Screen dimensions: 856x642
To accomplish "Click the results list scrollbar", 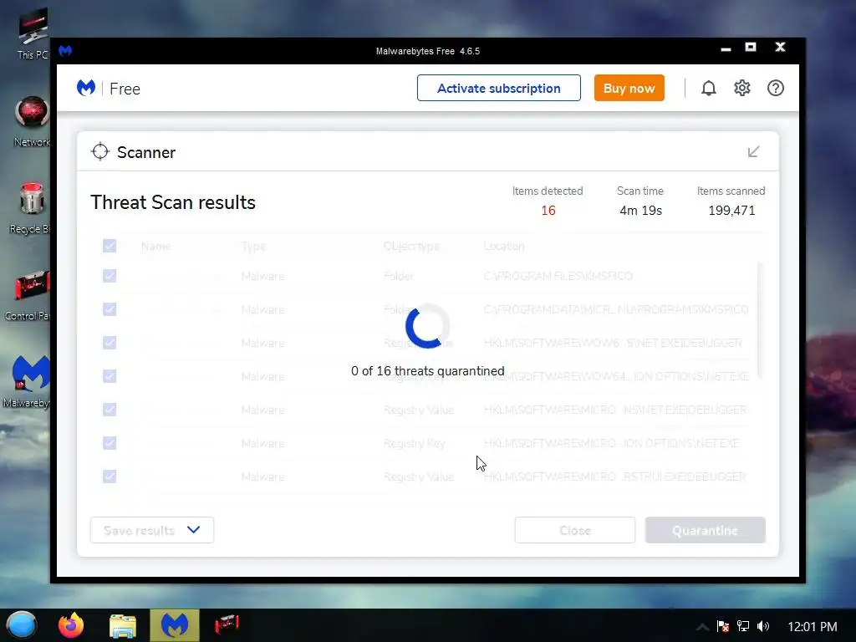I will pos(759,320).
